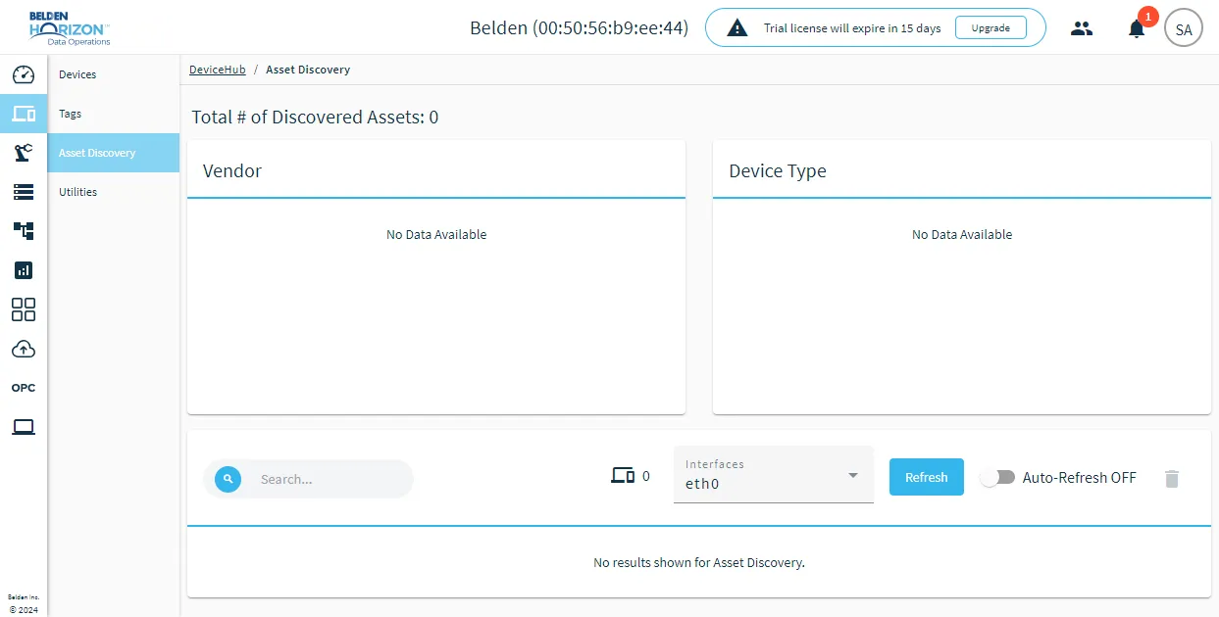Viewport: 1219px width, 617px height.
Task: Click the users group icon in header
Action: (1082, 28)
